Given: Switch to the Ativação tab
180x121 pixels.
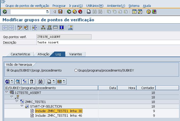Looking at the screenshot, I should click(x=43, y=54).
